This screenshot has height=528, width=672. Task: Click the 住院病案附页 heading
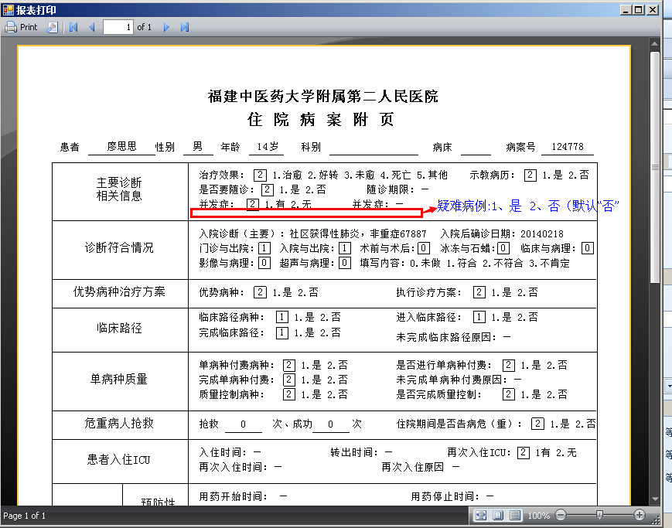(x=321, y=119)
